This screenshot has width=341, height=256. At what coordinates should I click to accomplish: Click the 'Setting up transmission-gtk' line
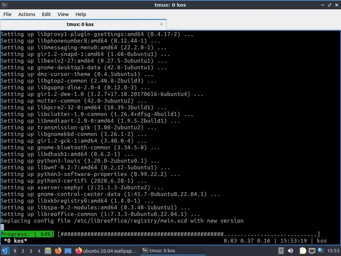pyautogui.click(x=79, y=128)
